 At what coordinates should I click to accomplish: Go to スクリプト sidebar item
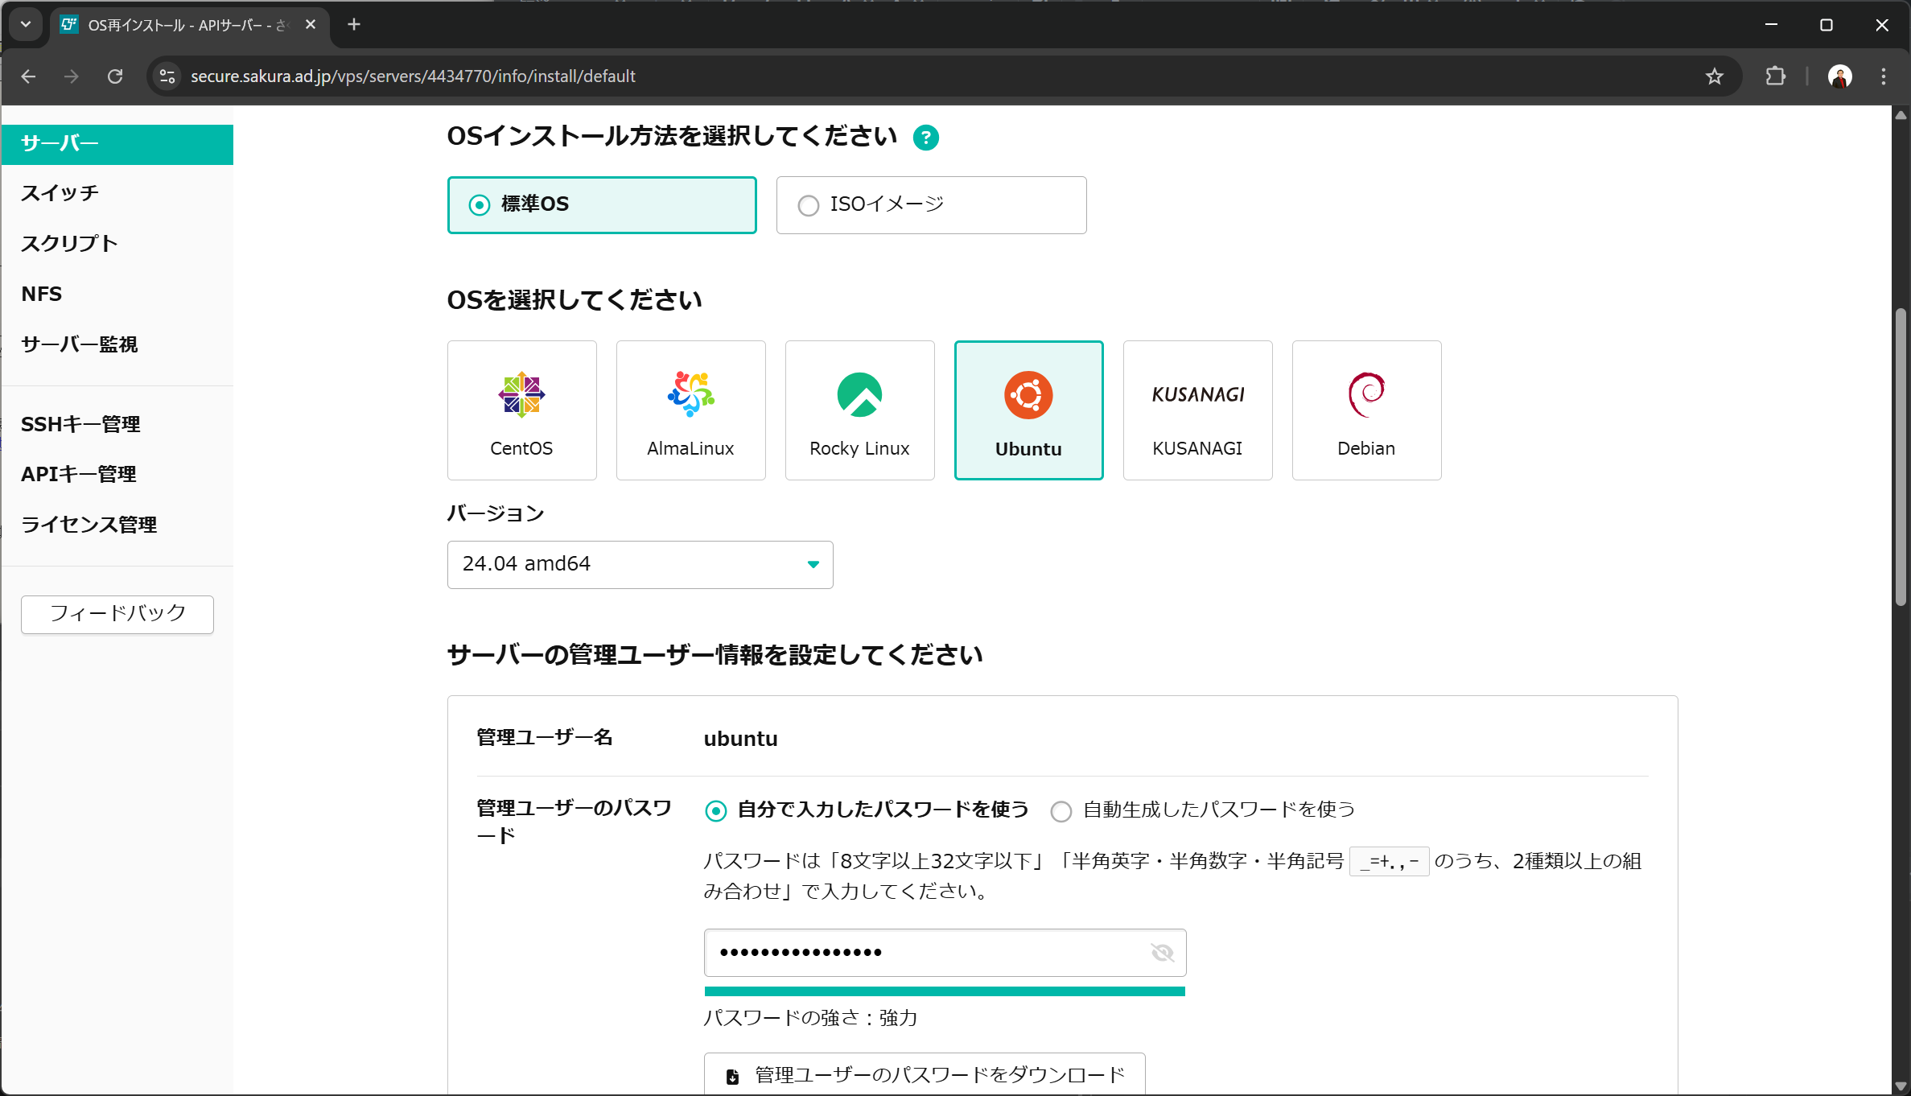[x=69, y=243]
